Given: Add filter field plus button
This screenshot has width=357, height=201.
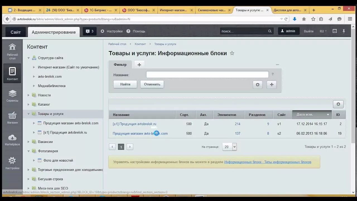Looking at the screenshot, I should pos(272,85).
